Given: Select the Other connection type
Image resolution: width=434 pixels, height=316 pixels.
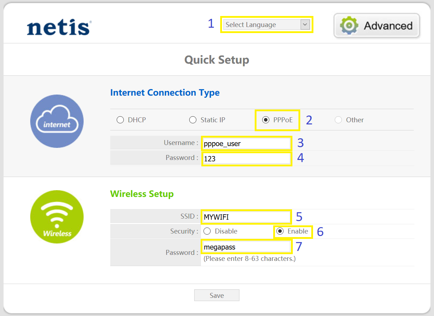Looking at the screenshot, I should [338, 120].
